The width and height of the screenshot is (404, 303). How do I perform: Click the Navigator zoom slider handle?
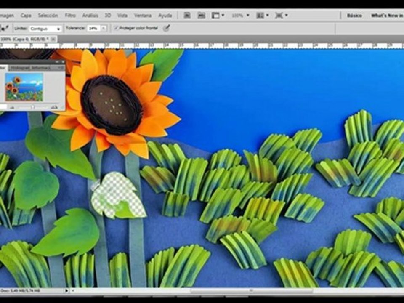33,107
